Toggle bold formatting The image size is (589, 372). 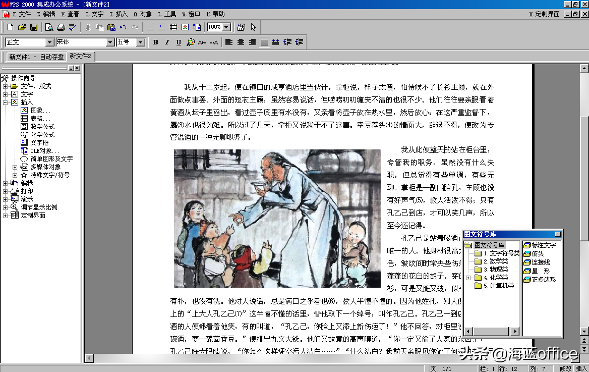coord(155,42)
